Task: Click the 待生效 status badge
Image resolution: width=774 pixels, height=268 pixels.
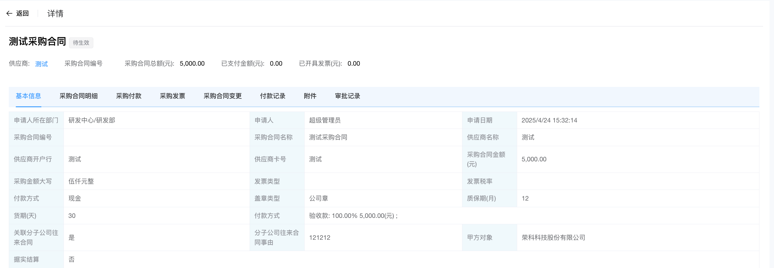Action: coord(81,43)
